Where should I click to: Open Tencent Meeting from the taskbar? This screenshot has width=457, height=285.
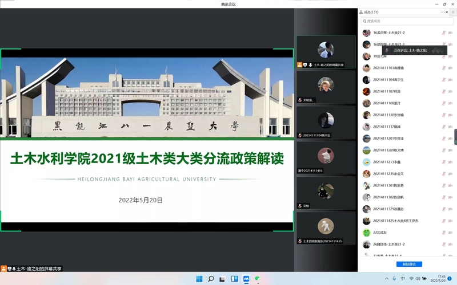246,279
